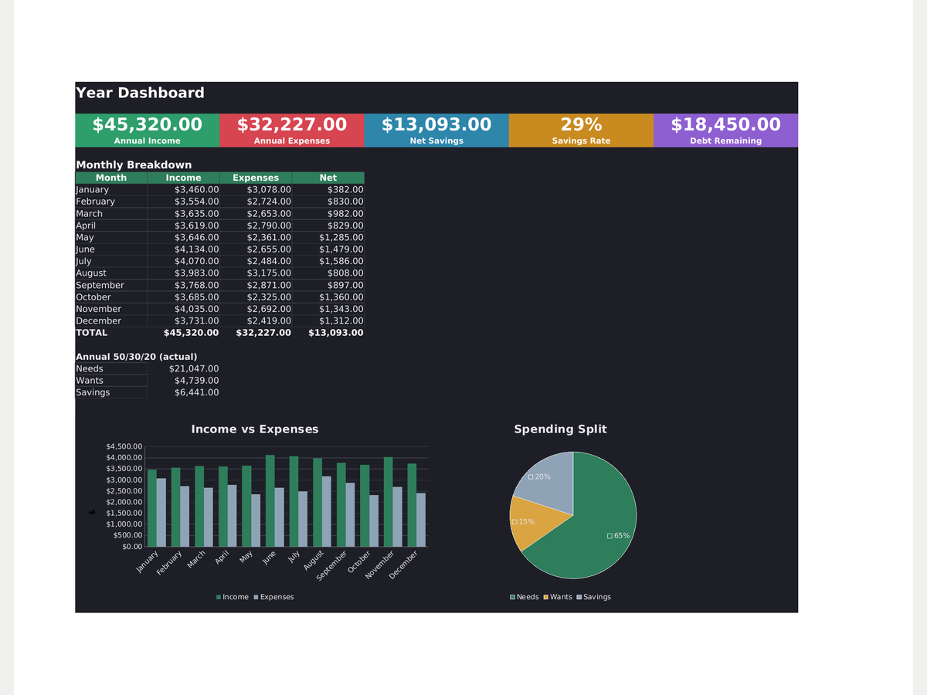Click the Needs legend entry in pie chart

click(525, 597)
